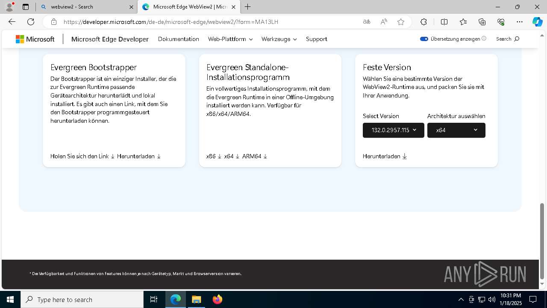Click Herunterladen under Feste Version
Viewport: 547px width, 308px height.
pos(385,156)
